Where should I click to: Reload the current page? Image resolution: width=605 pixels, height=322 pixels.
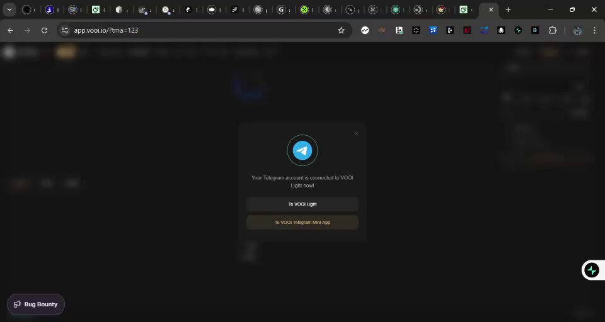(x=44, y=30)
